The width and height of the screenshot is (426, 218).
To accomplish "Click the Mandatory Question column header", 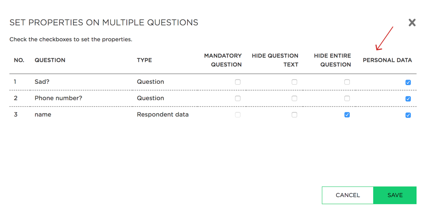I will 223,60.
